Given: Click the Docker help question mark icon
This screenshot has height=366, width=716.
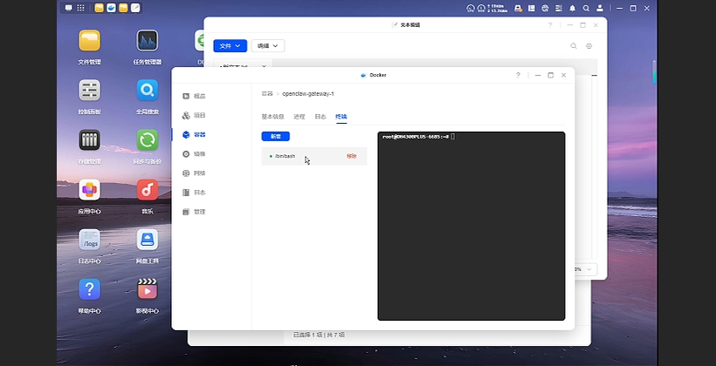Looking at the screenshot, I should [x=518, y=75].
